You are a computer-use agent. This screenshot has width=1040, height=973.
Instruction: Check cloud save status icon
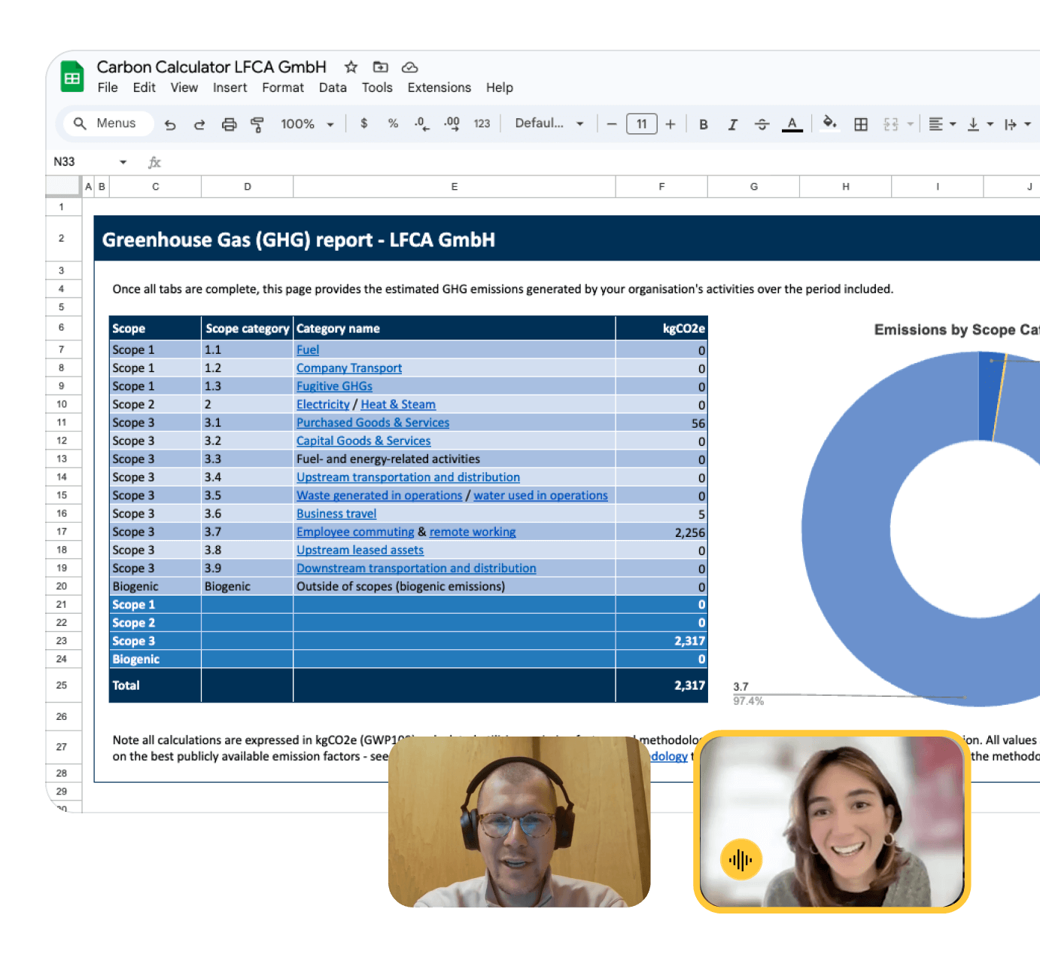[409, 67]
